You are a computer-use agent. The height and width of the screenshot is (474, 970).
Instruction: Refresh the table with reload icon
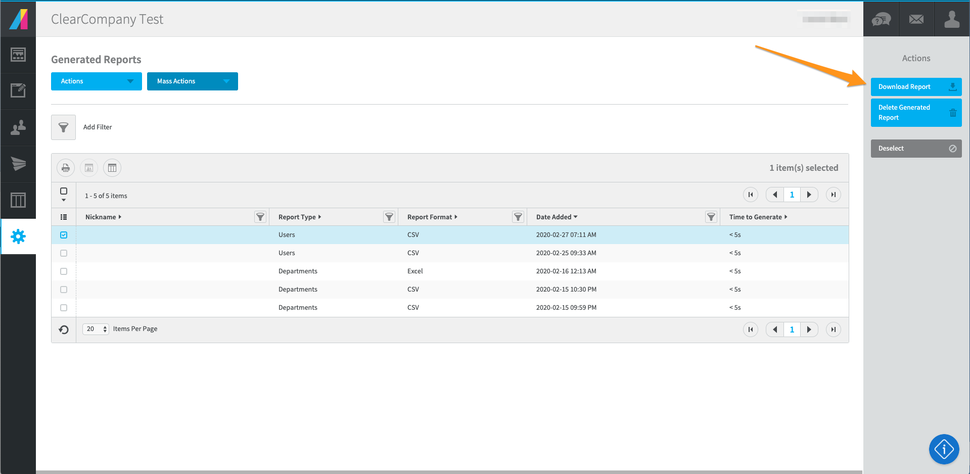pyautogui.click(x=64, y=329)
